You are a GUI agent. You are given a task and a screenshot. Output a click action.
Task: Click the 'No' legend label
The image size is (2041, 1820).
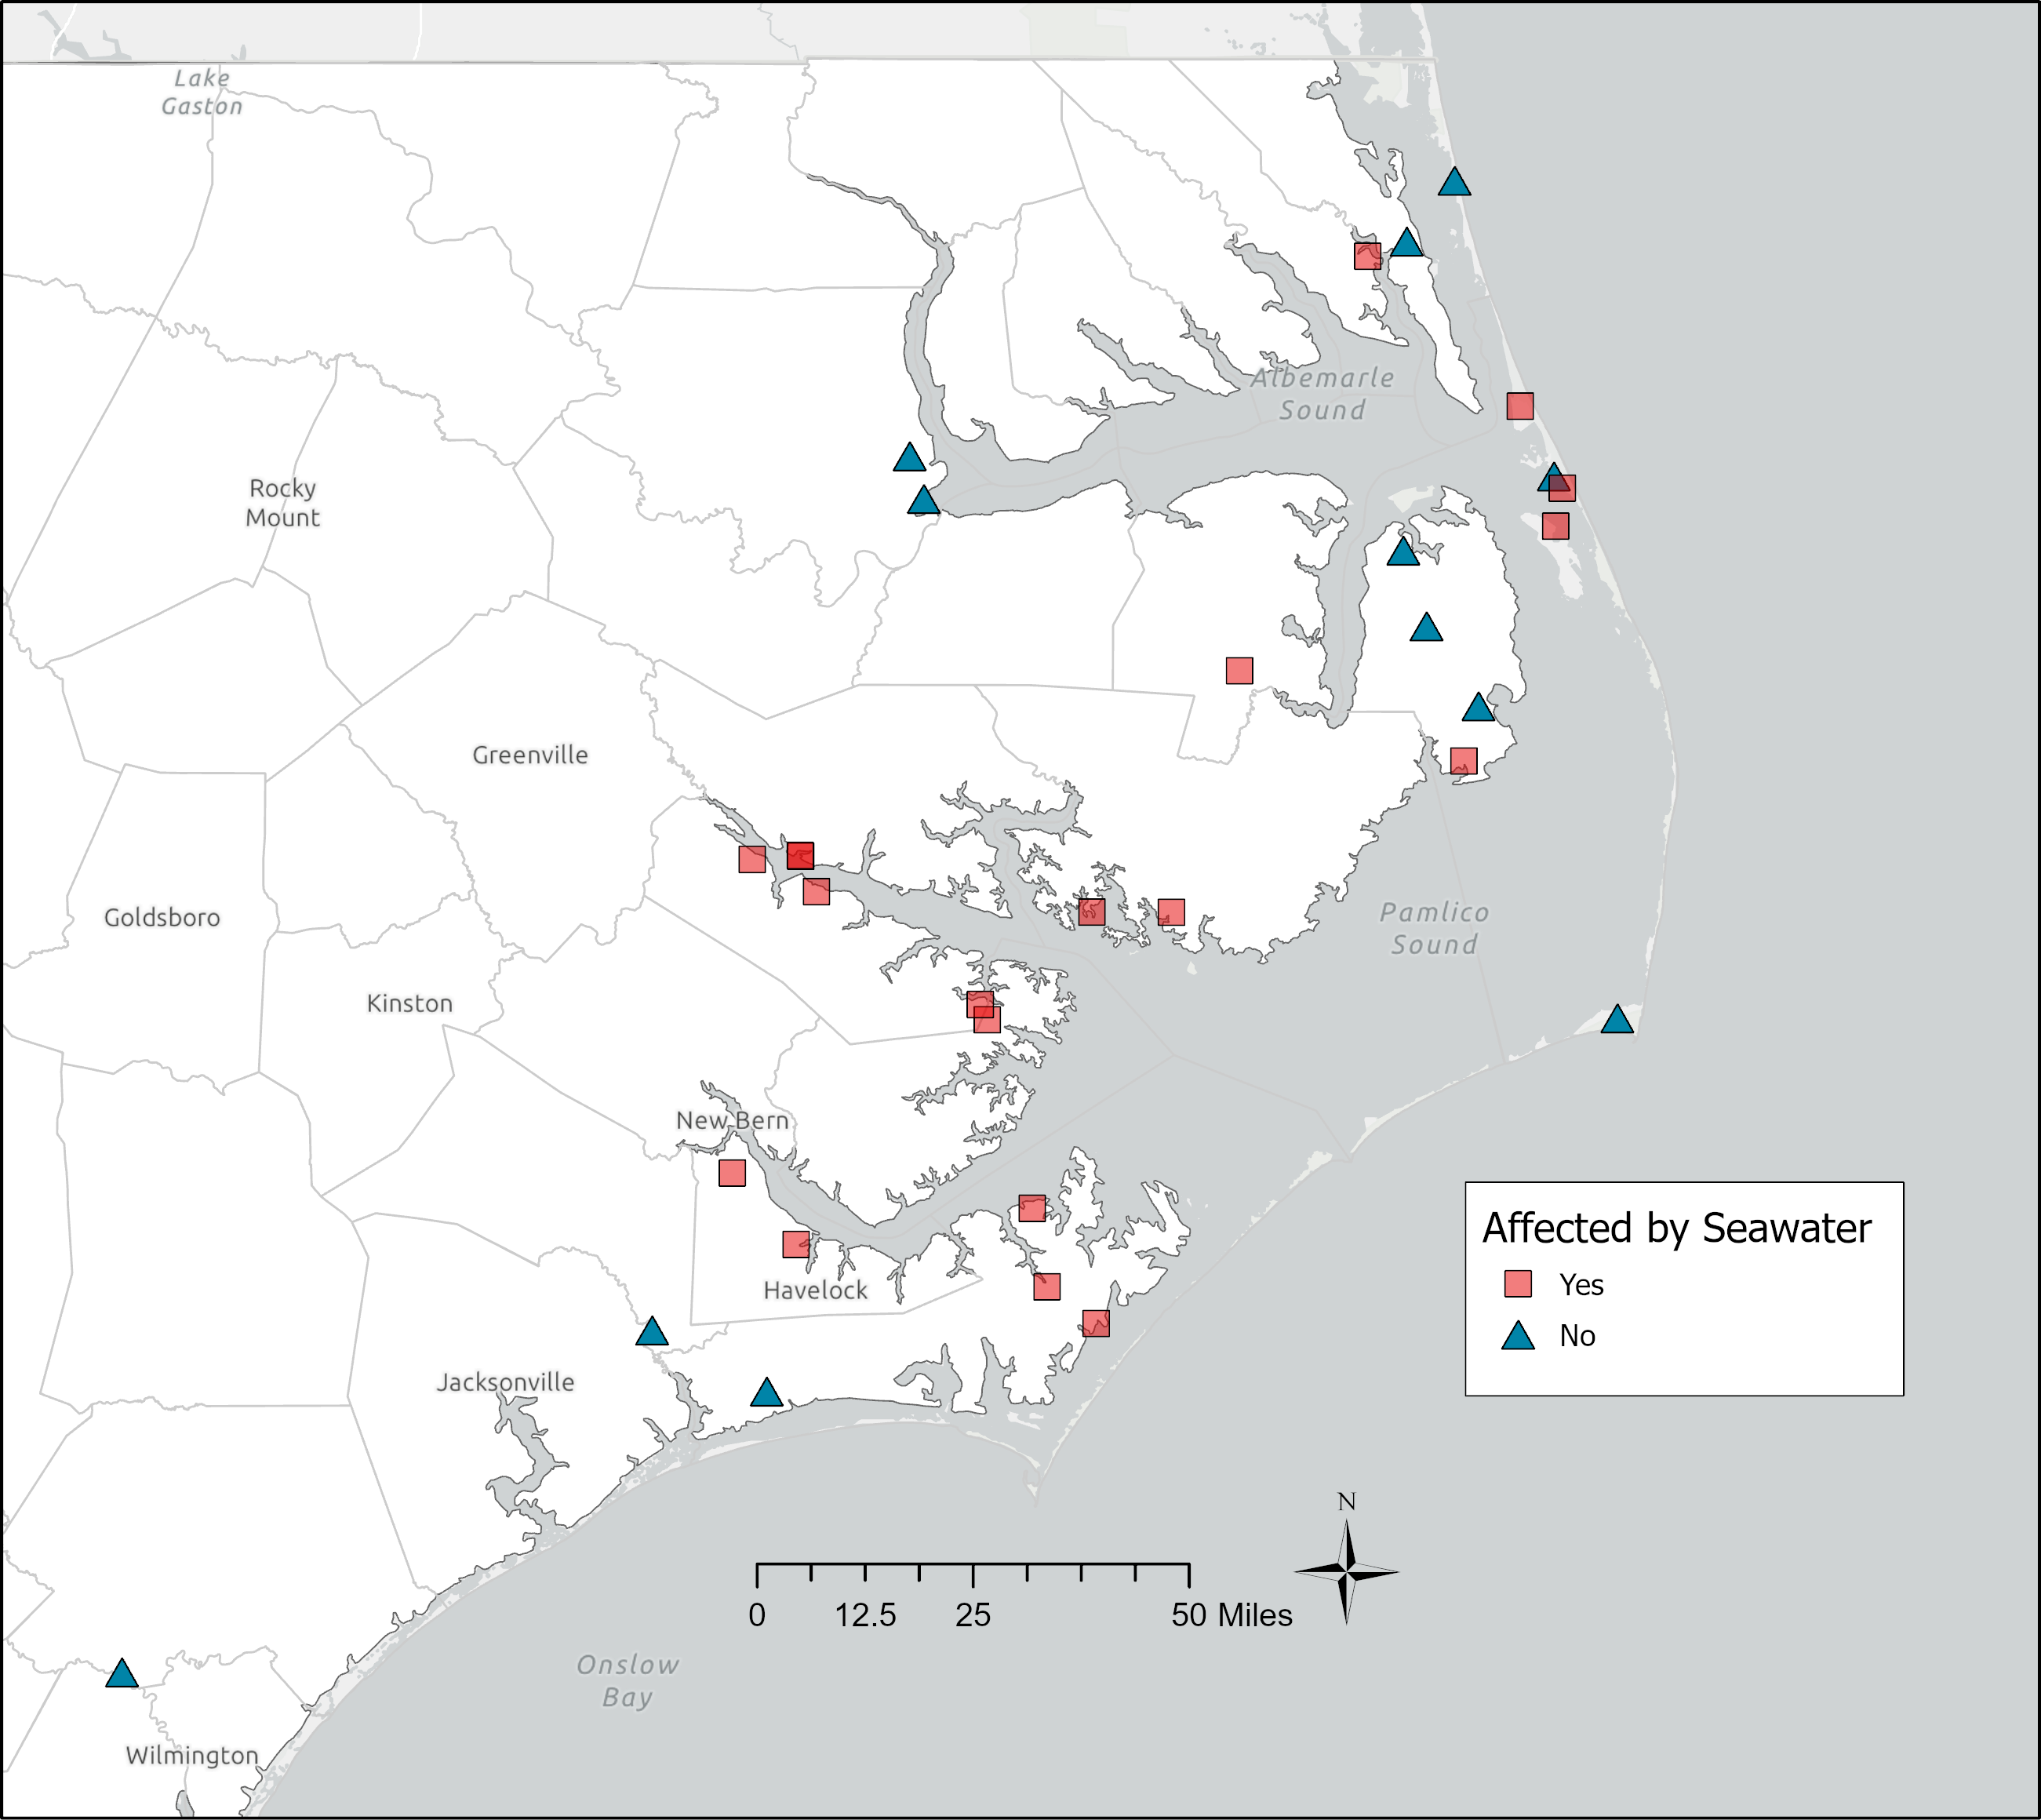(x=1577, y=1336)
